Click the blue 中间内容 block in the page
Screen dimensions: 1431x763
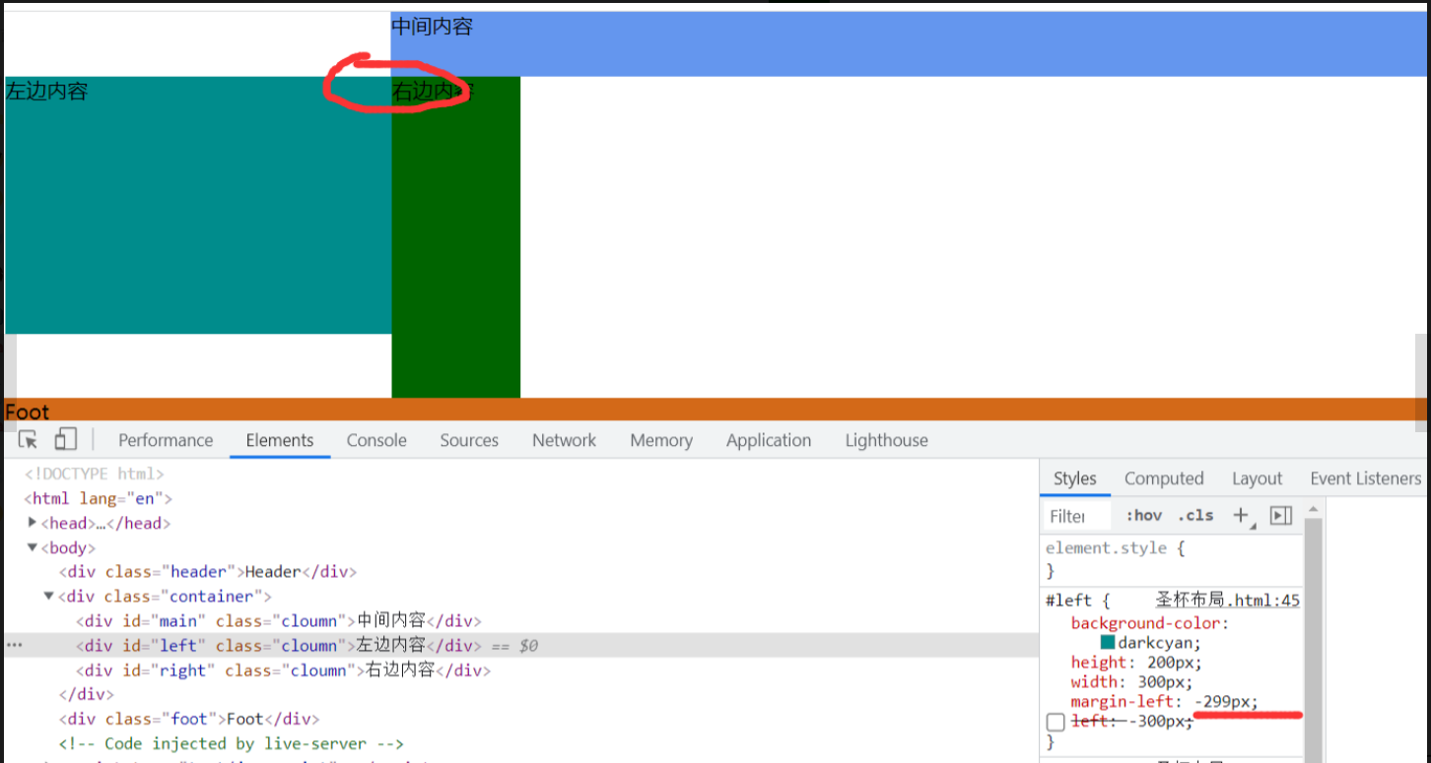point(911,44)
